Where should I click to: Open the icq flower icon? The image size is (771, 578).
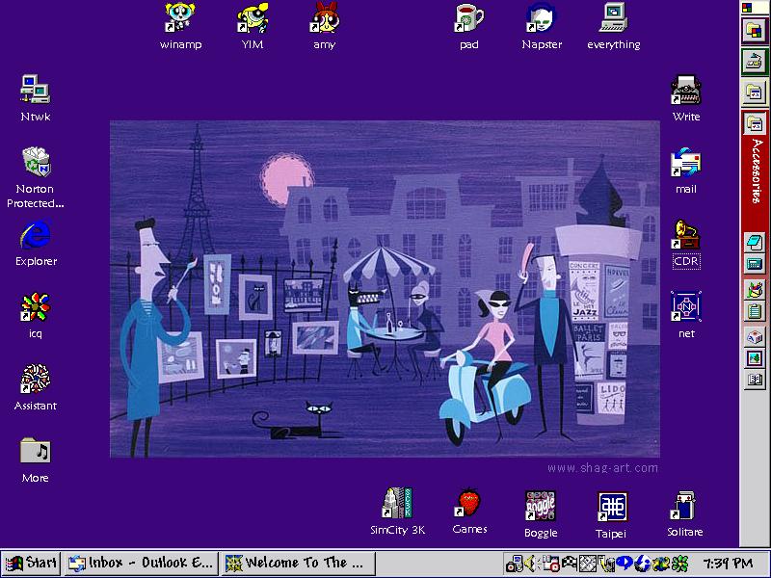(x=36, y=308)
